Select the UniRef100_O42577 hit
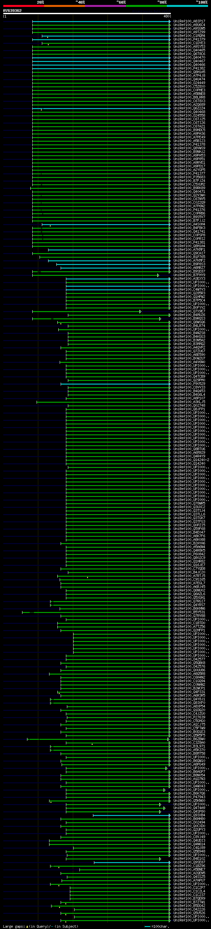Image resolution: width=211 pixels, height=929 pixels. 189,659
